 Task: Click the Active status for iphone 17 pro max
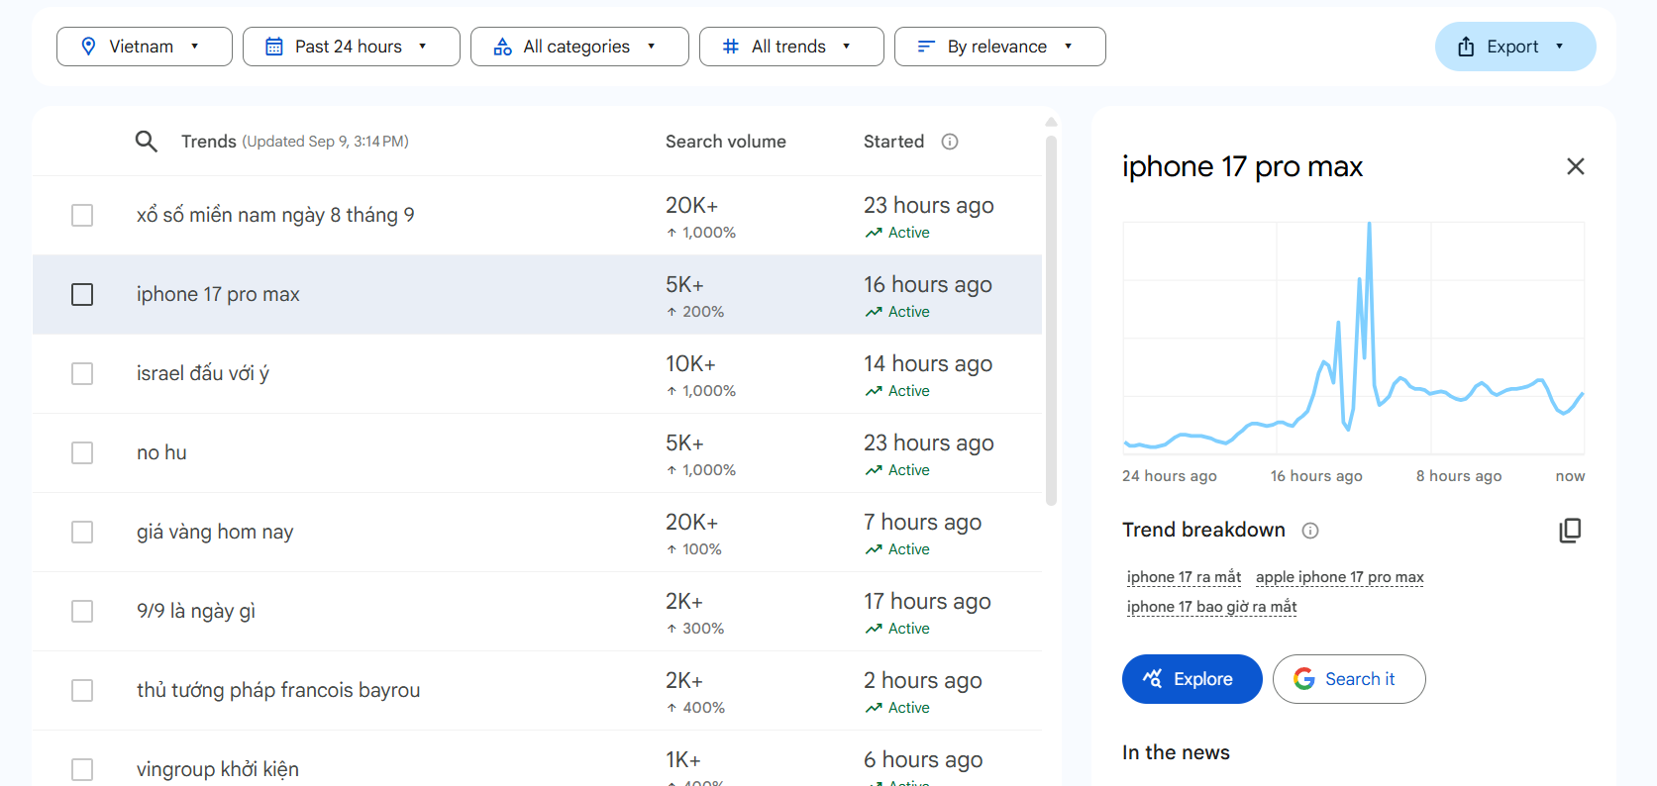point(897,312)
